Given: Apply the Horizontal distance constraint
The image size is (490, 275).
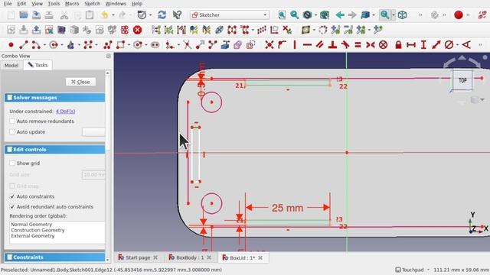Looking at the screenshot, I should tap(411, 45).
